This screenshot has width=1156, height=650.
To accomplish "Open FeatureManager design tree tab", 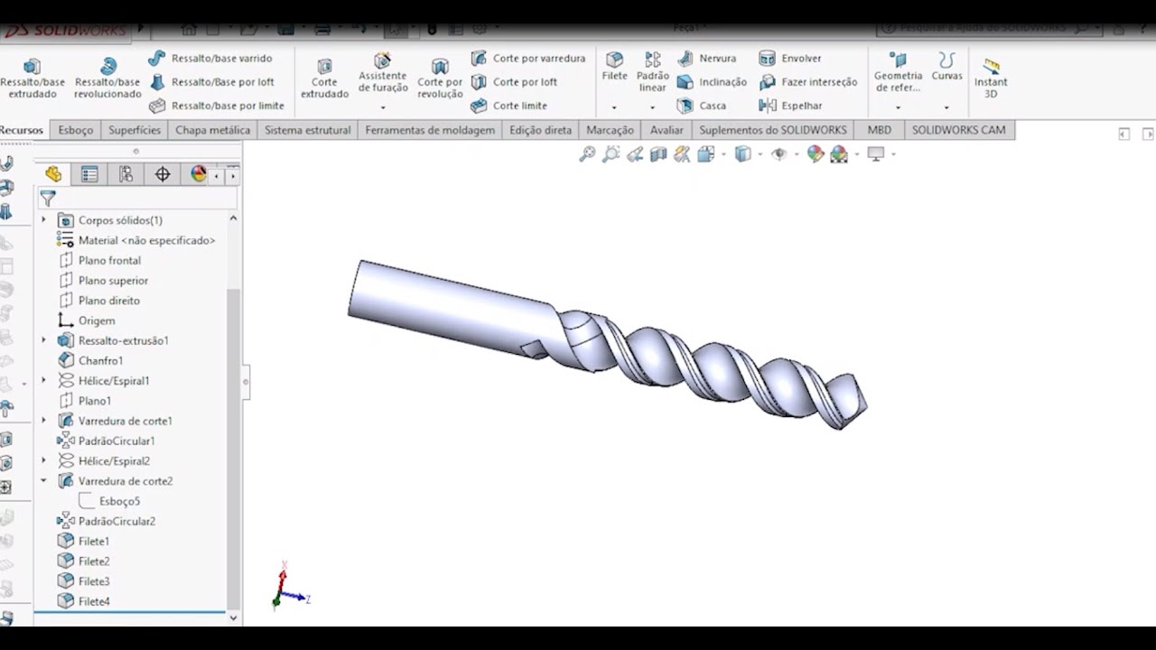I will coord(53,174).
